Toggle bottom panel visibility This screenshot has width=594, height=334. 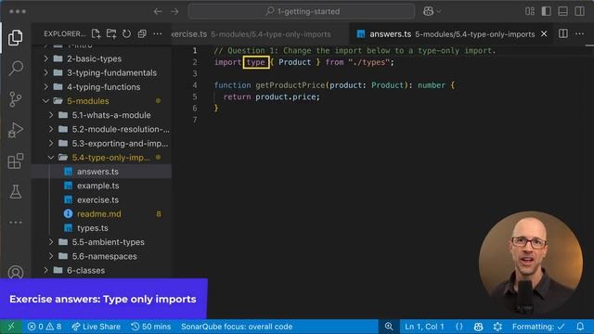click(x=563, y=11)
